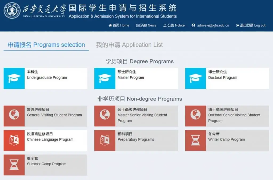This screenshot has width=273, height=180.
Task: Click the Degree Programs section heading
Action: [139, 61]
